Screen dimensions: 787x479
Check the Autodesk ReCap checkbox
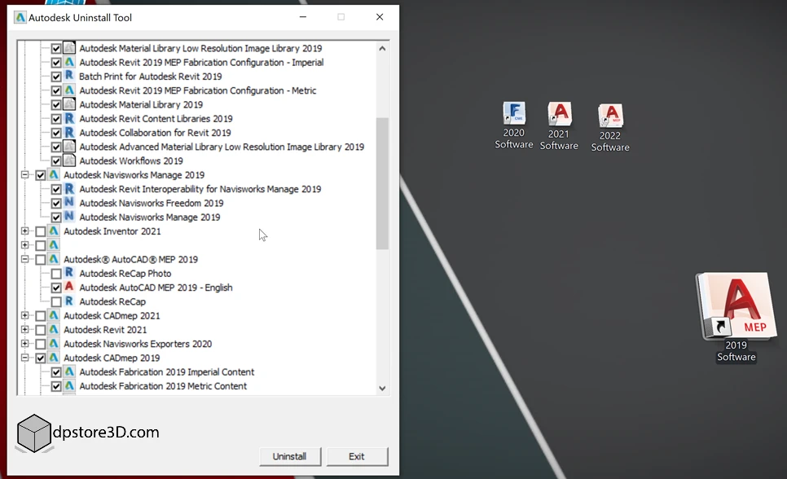pyautogui.click(x=56, y=301)
